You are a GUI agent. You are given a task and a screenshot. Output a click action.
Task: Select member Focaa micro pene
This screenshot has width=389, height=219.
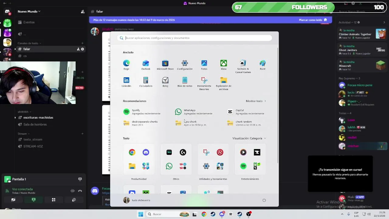(360, 85)
